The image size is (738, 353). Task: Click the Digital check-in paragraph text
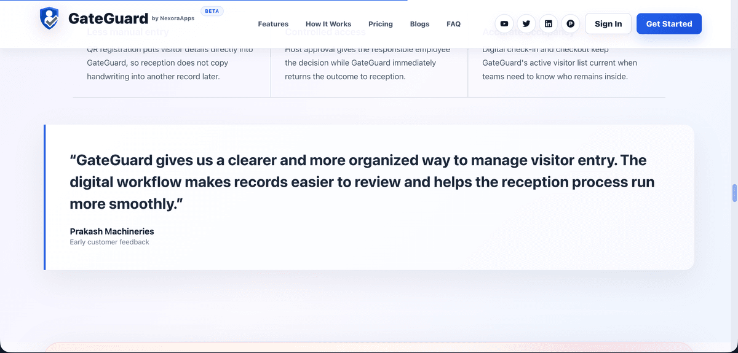click(560, 63)
